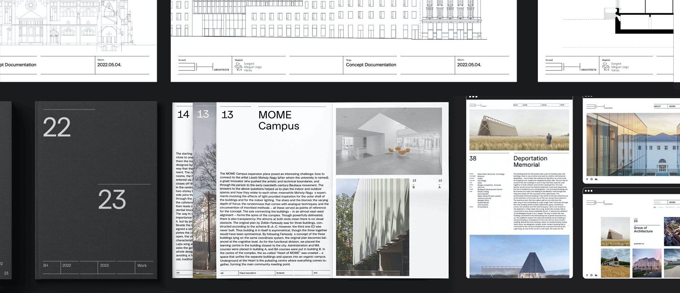Click page number 14 on the back page
Viewport: 680px width, 293px height.
pos(183,114)
